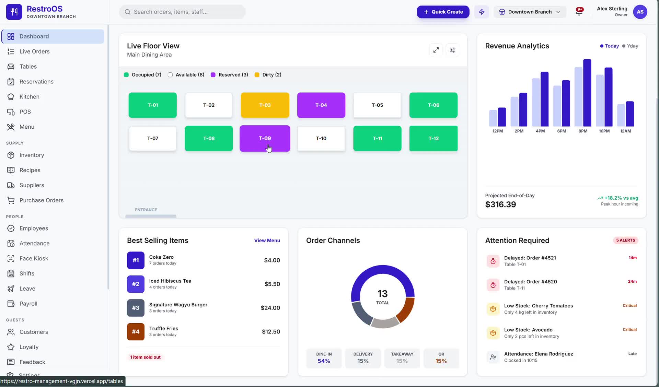659x387 pixels.
Task: Toggle the Available (8) legend filter
Action: [x=186, y=75]
